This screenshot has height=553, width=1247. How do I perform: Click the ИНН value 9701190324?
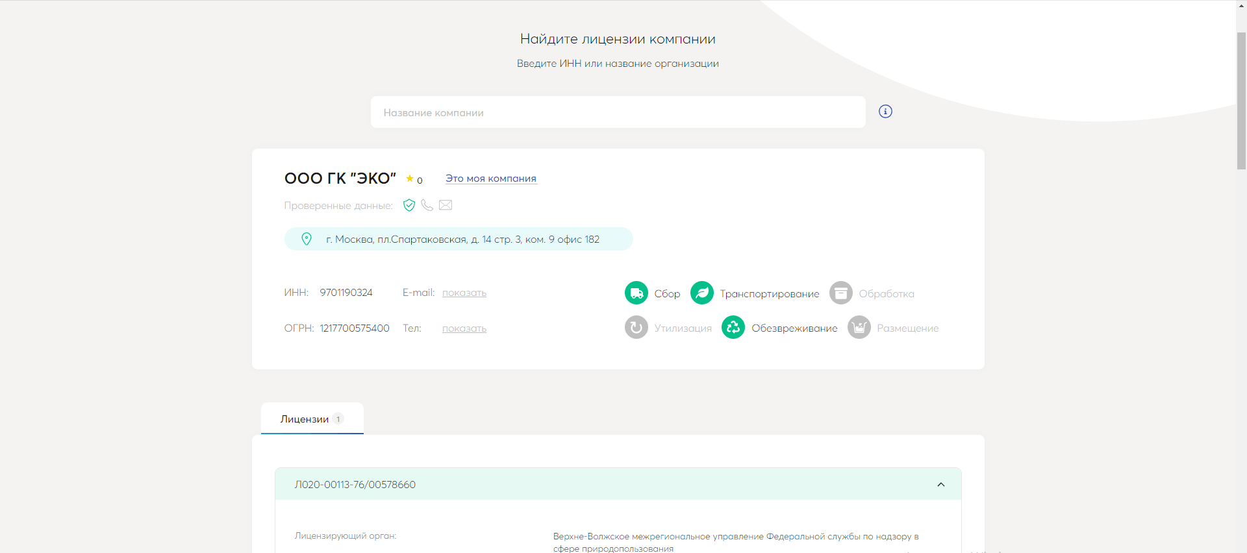point(346,293)
